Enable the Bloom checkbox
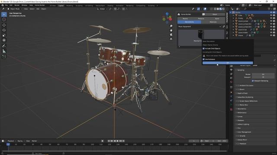The image size is (277, 155). (238, 90)
